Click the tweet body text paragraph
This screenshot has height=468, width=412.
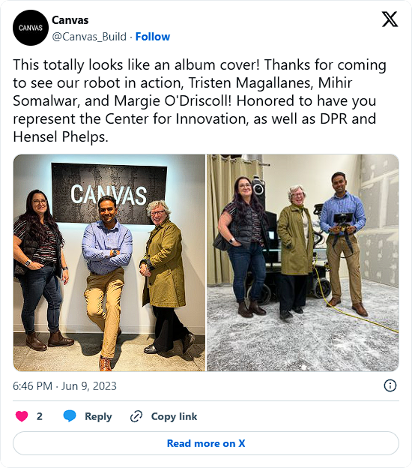click(x=199, y=100)
